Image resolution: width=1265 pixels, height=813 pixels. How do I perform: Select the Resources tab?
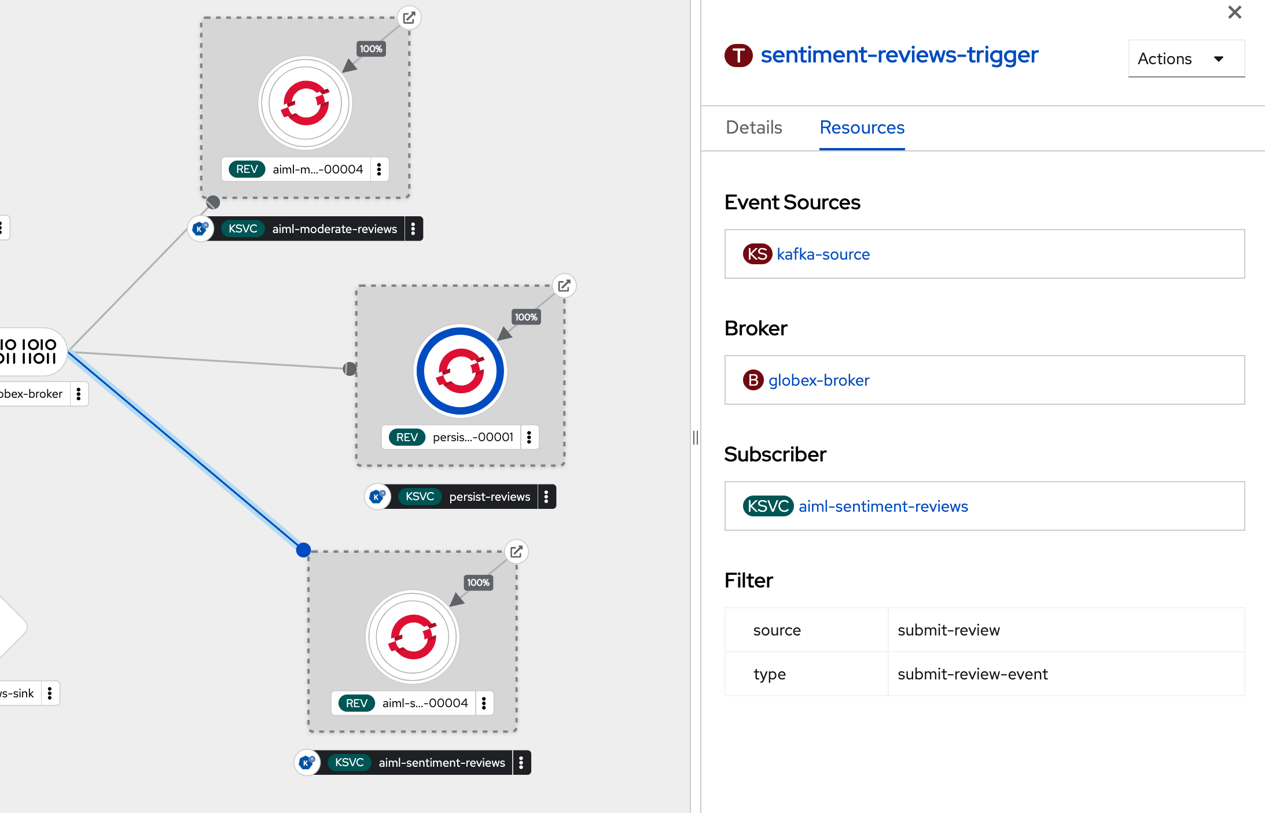tap(861, 127)
